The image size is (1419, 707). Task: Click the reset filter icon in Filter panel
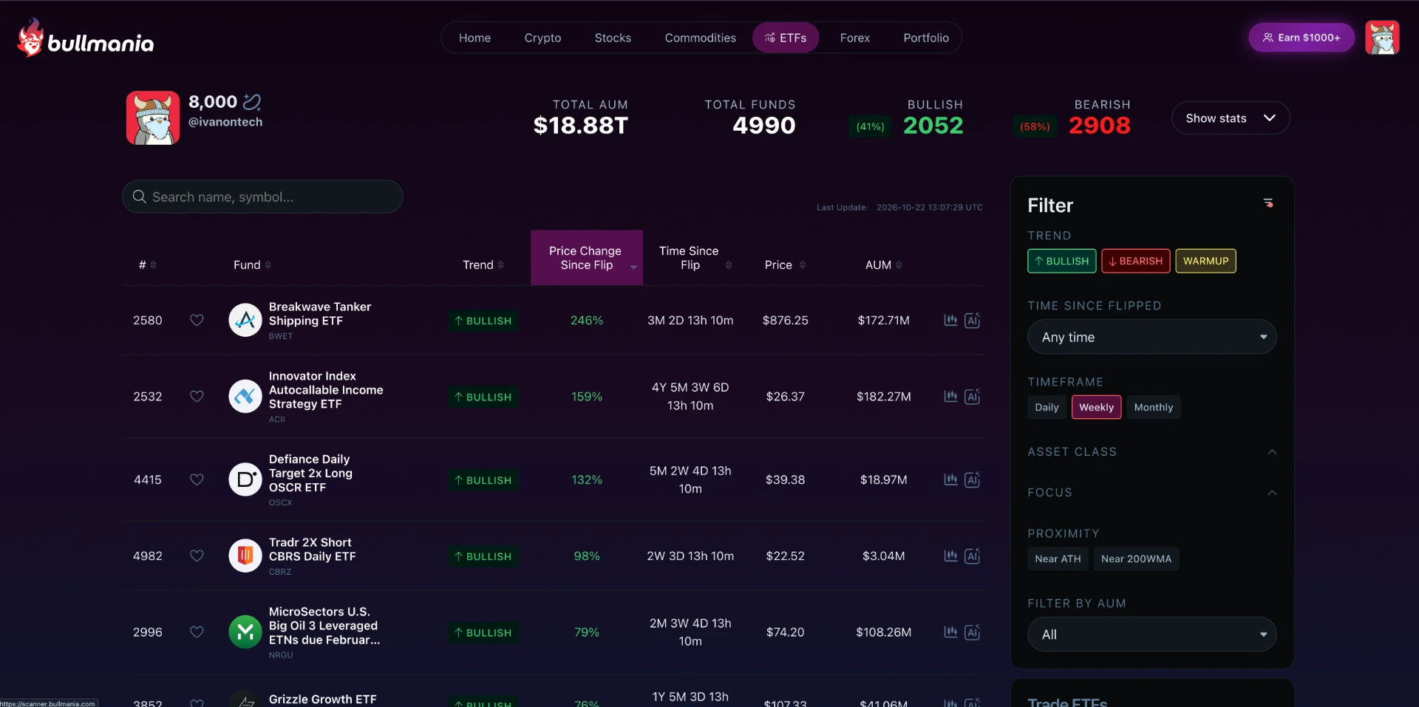coord(1268,203)
